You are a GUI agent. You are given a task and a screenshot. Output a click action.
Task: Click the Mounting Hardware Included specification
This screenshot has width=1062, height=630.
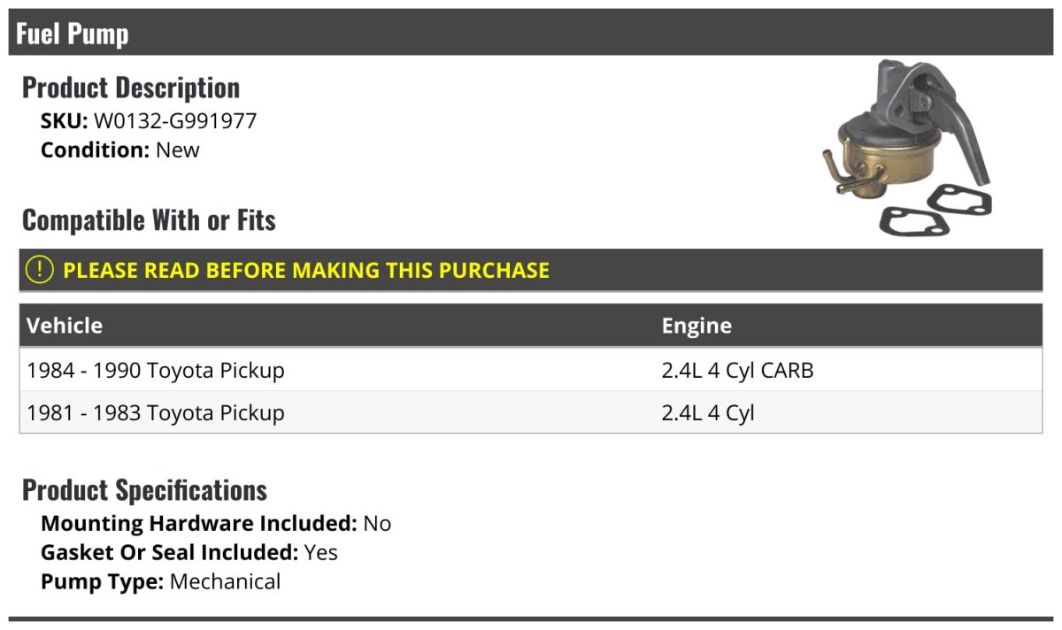pos(216,524)
